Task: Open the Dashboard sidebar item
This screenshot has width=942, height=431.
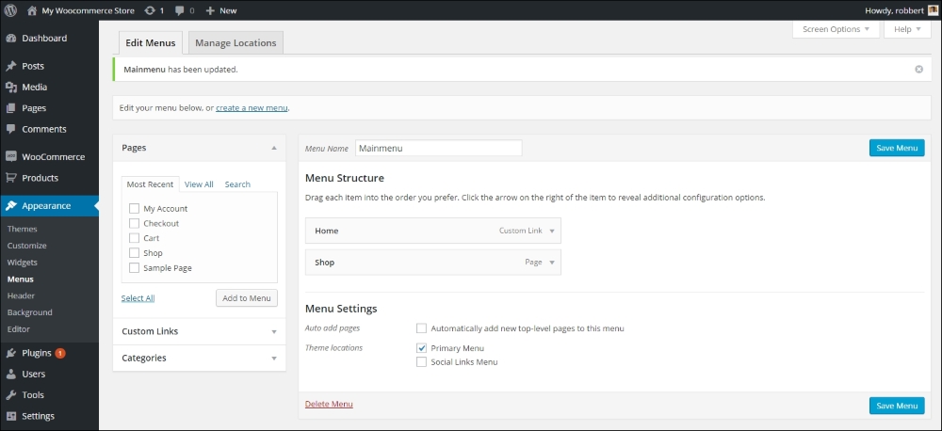Action: (43, 39)
